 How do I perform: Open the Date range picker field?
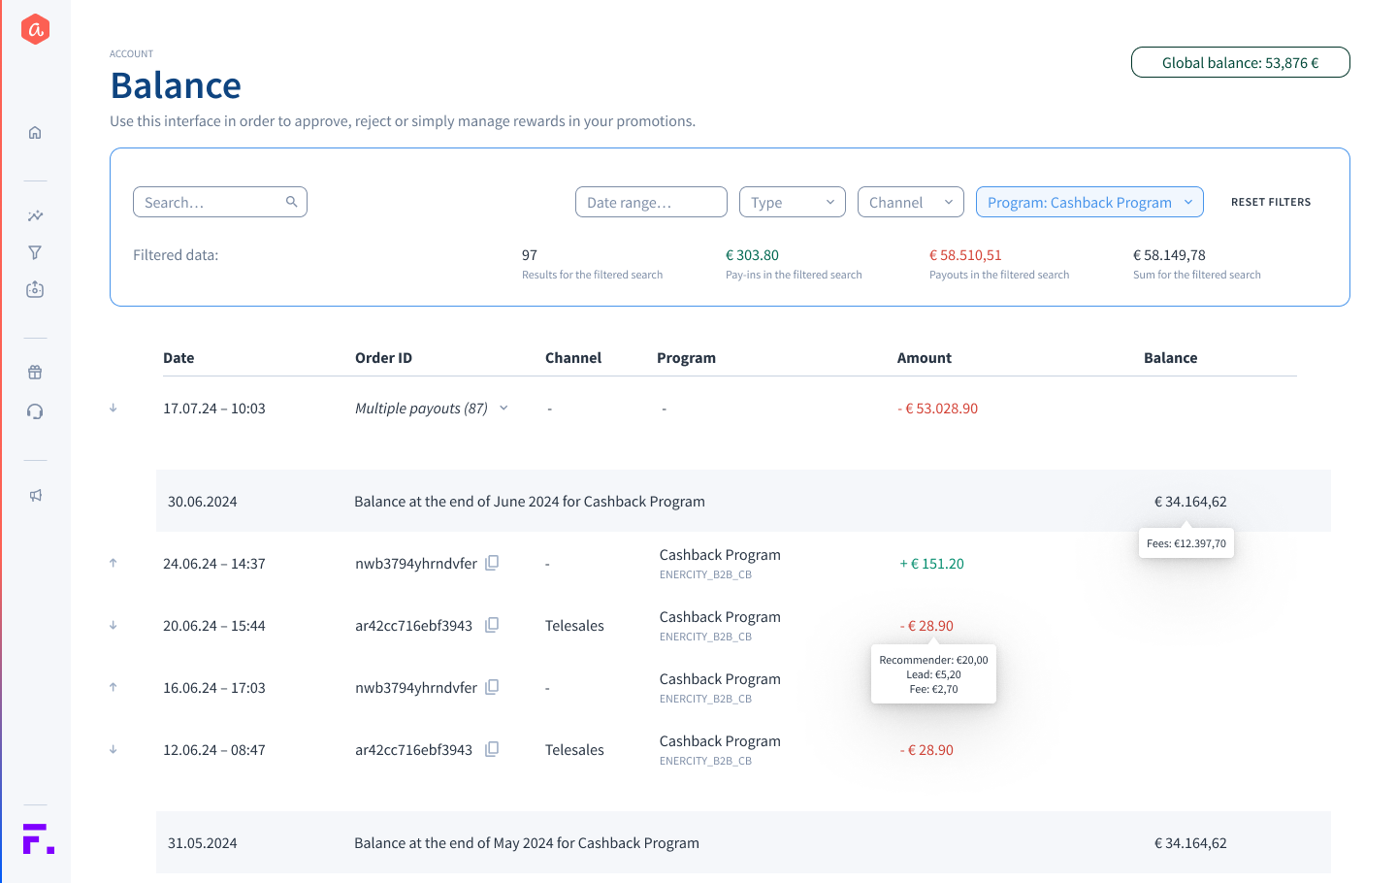click(x=650, y=202)
